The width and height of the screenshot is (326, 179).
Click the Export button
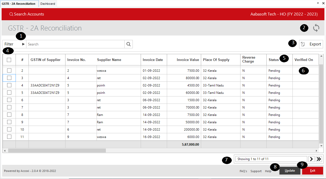pos(311,44)
